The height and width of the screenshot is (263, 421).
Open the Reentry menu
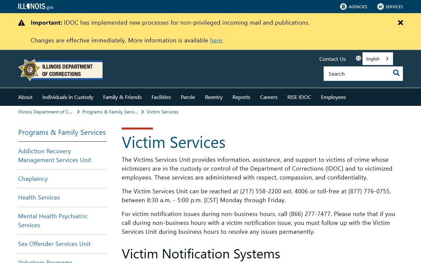point(214,97)
